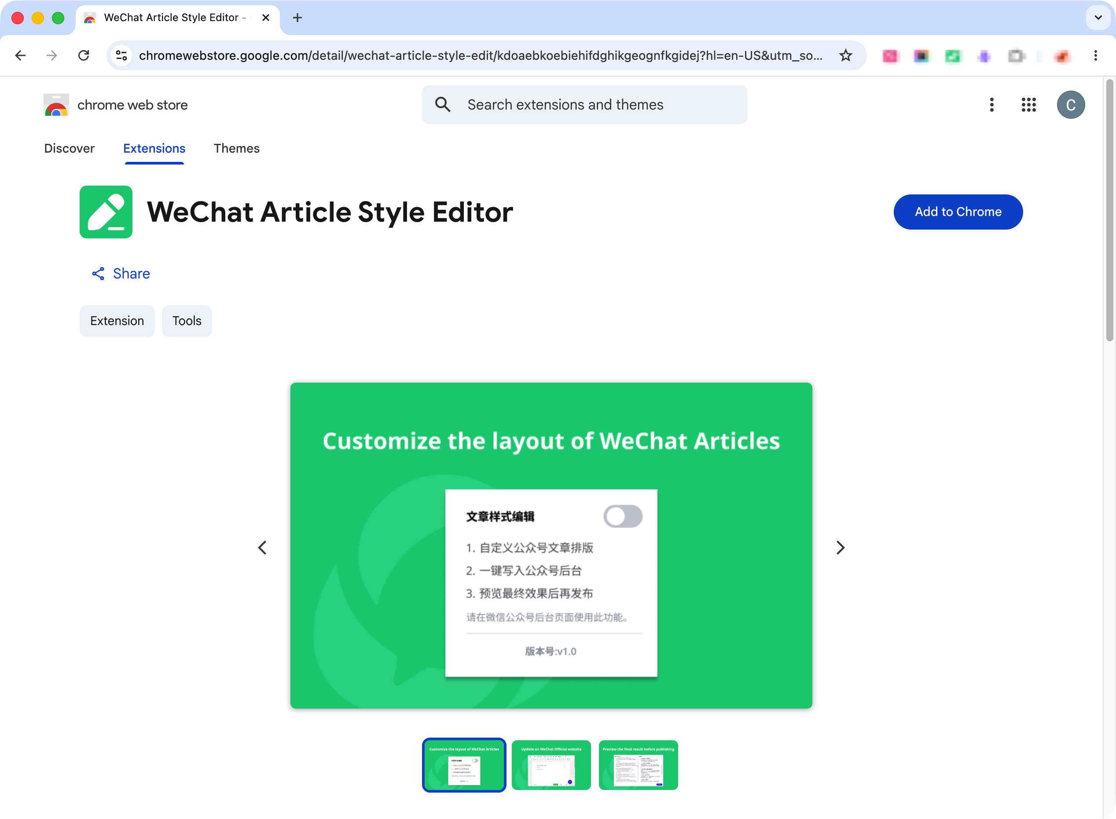Image resolution: width=1116 pixels, height=819 pixels.
Task: Open the Chrome Web Store logo home link
Action: pyautogui.click(x=56, y=105)
